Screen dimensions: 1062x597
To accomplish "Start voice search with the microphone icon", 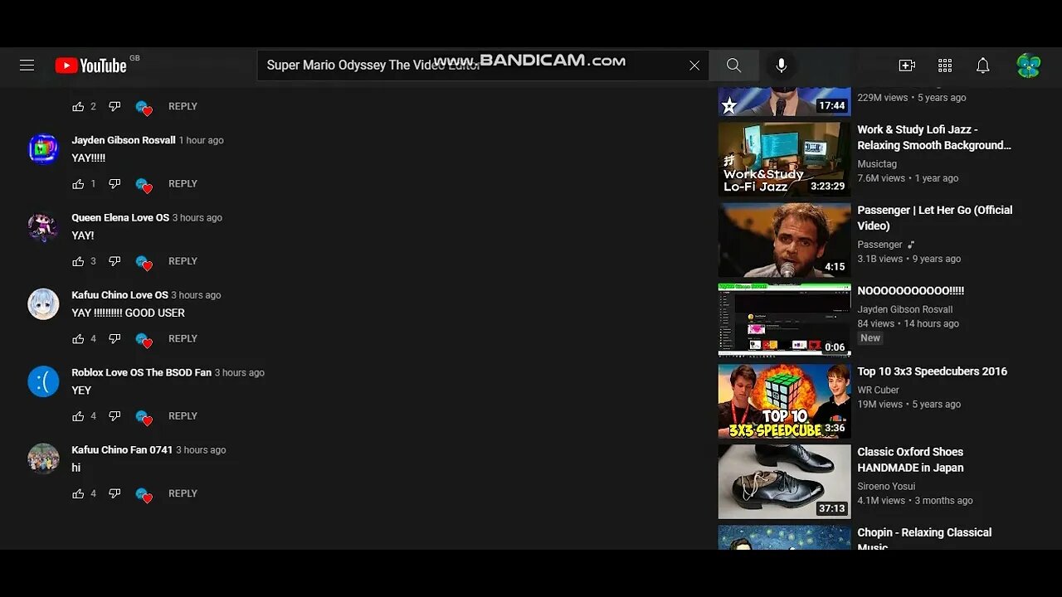I will pyautogui.click(x=782, y=66).
